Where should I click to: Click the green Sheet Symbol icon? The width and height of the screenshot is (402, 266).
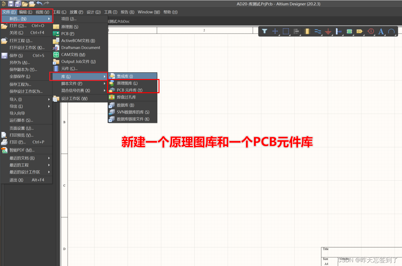coord(349,31)
